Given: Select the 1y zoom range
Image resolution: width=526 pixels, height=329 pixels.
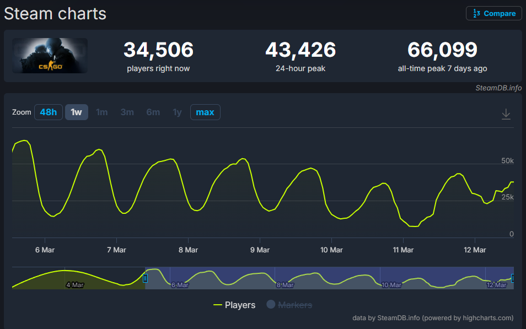Looking at the screenshot, I should [177, 112].
